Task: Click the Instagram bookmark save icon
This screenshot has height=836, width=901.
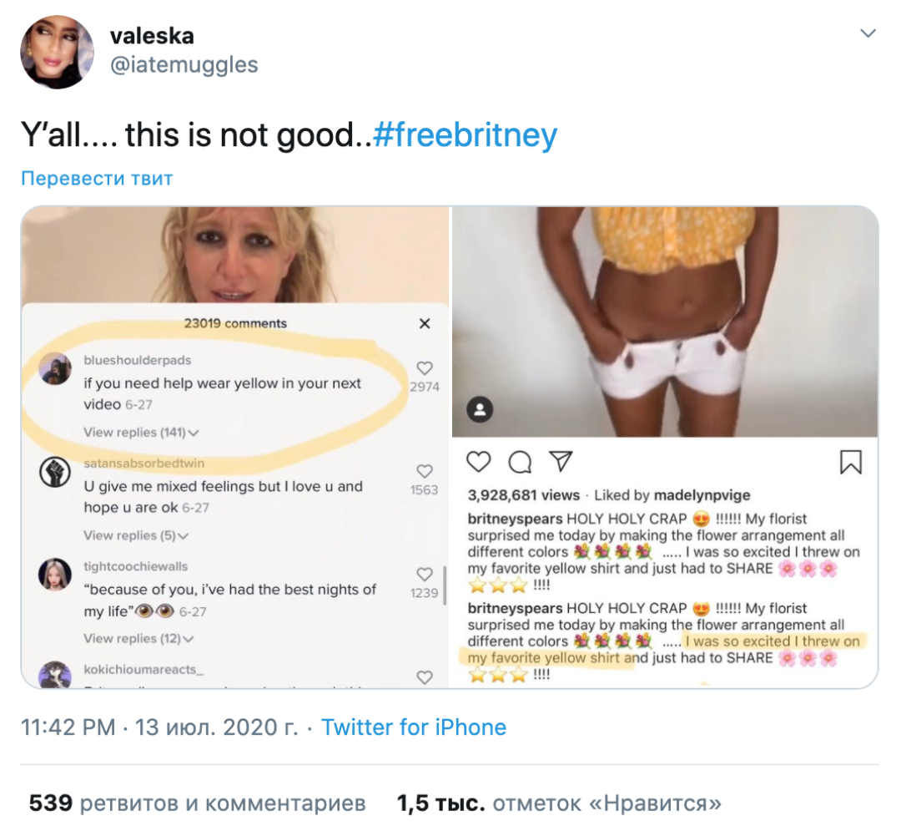Action: click(x=850, y=462)
